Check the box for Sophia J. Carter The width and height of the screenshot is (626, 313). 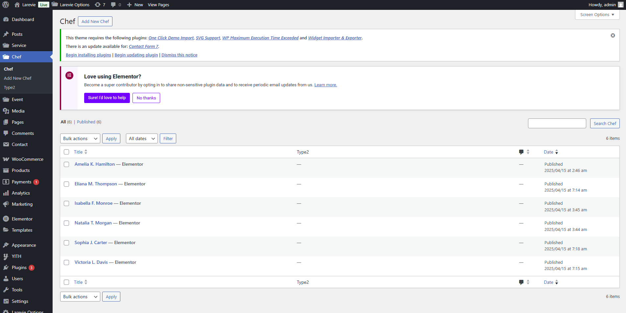point(66,243)
